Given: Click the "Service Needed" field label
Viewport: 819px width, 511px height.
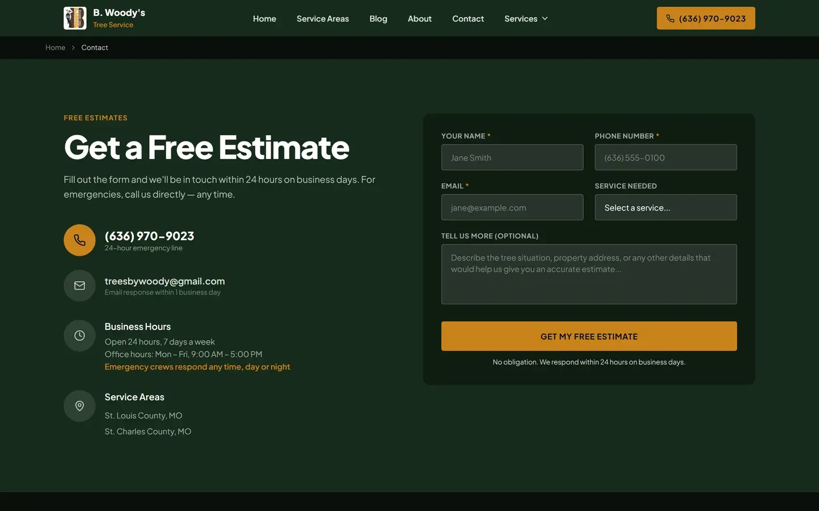Looking at the screenshot, I should [626, 186].
